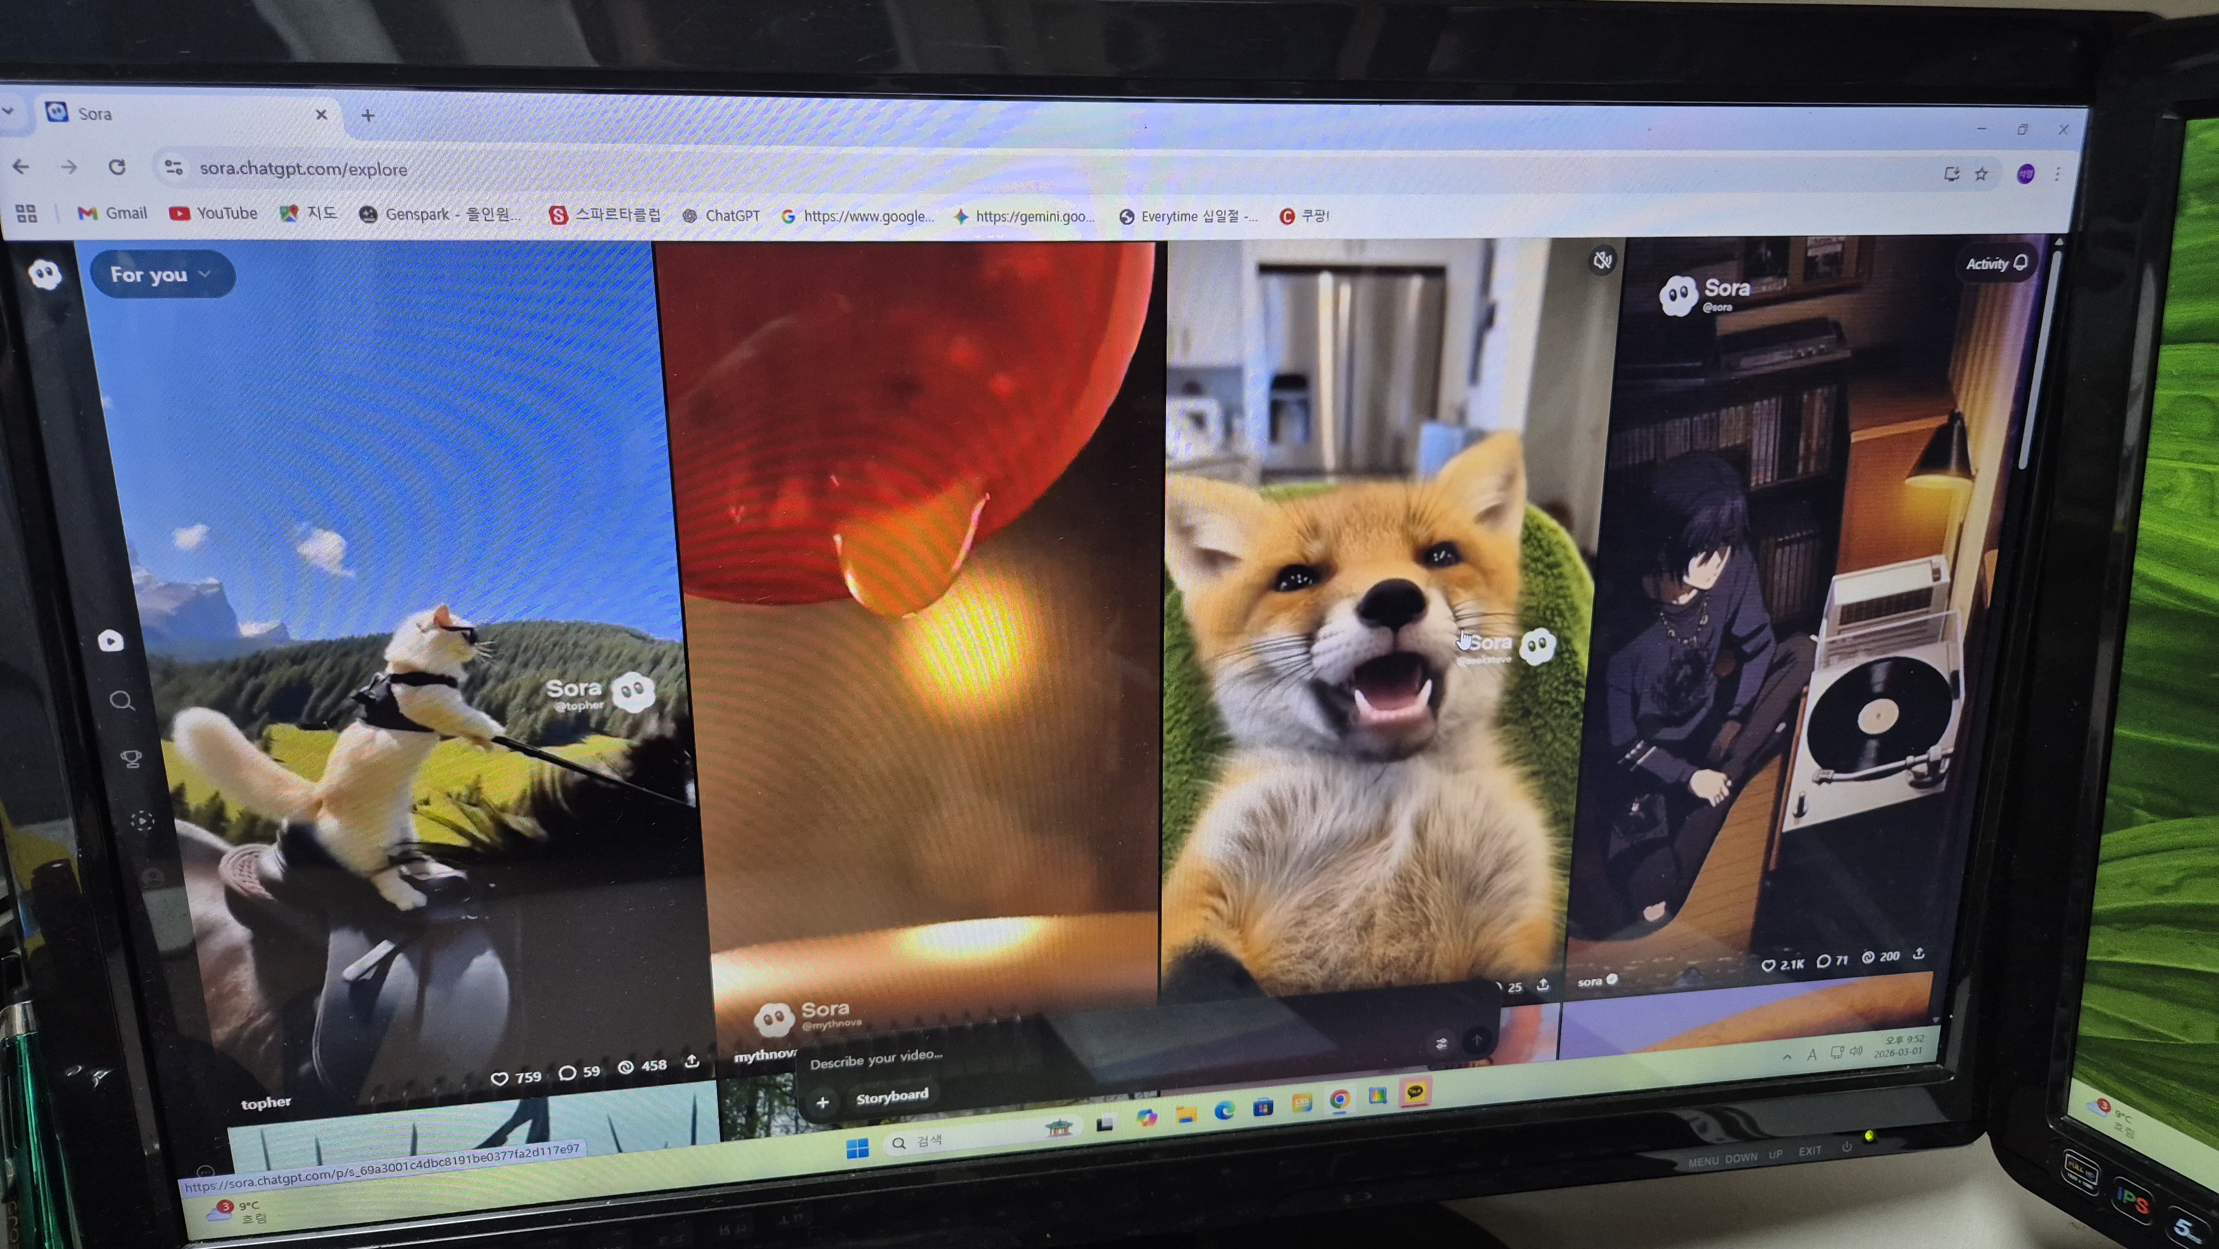Open the Sora logo home in sidebar
This screenshot has width=2219, height=1249.
(45, 275)
